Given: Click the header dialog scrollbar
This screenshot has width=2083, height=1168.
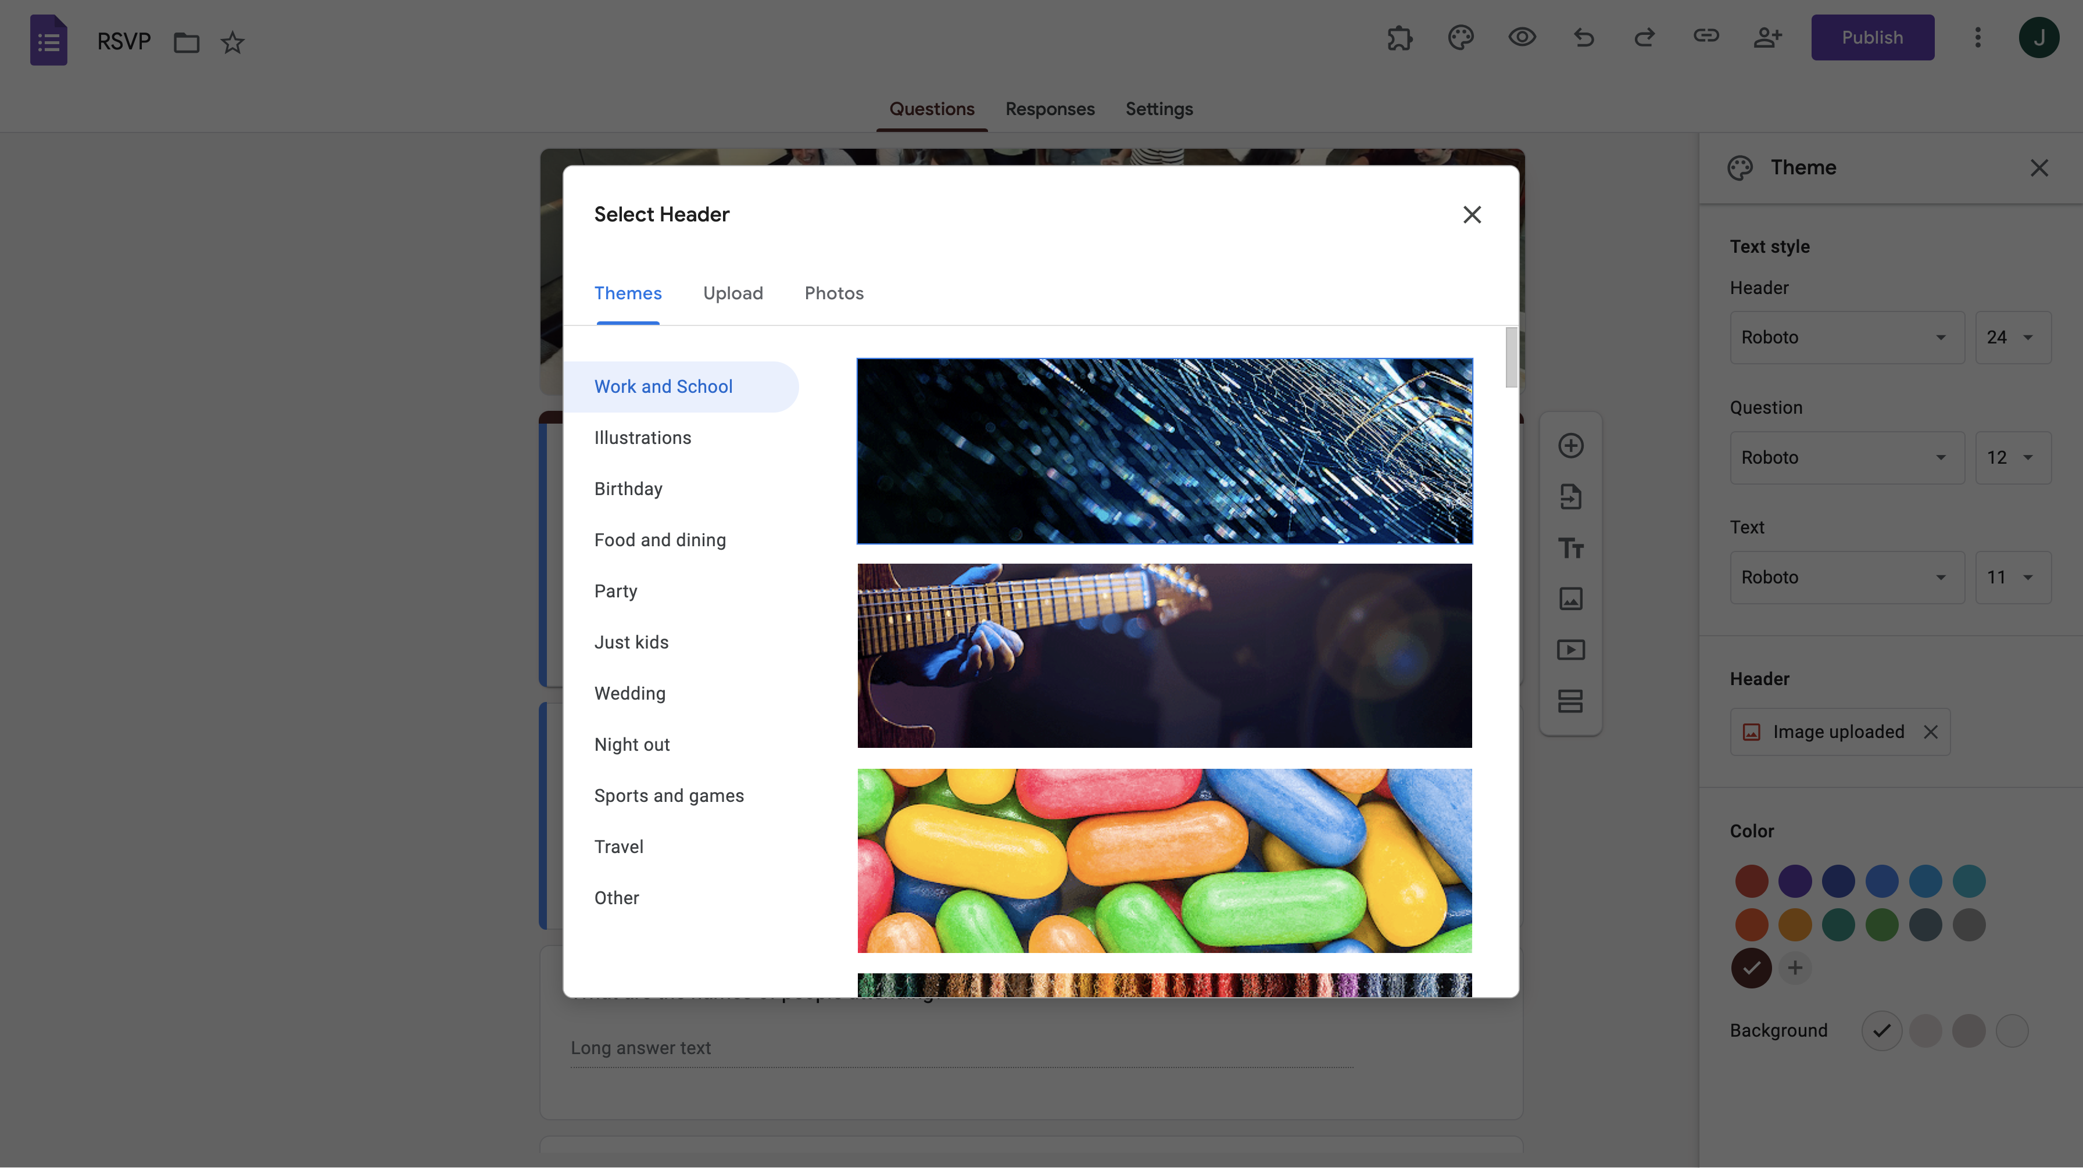Looking at the screenshot, I should pos(1511,357).
